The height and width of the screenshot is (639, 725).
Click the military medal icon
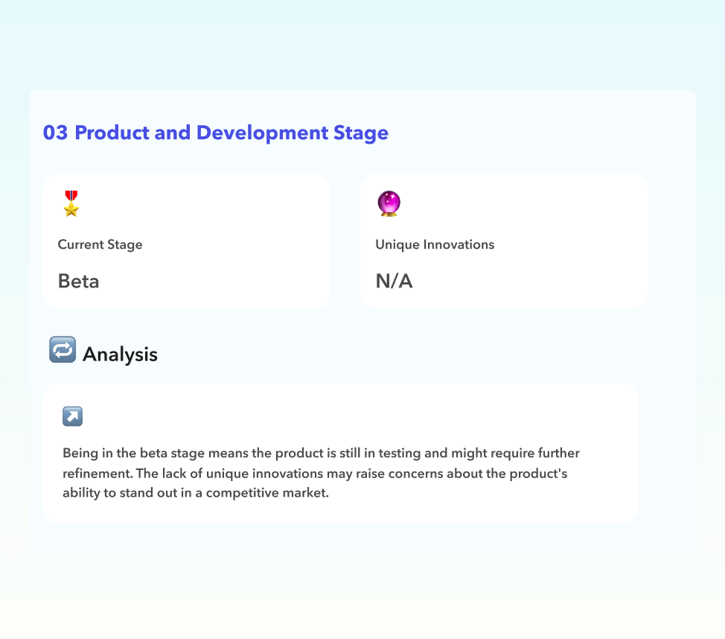pyautogui.click(x=71, y=203)
